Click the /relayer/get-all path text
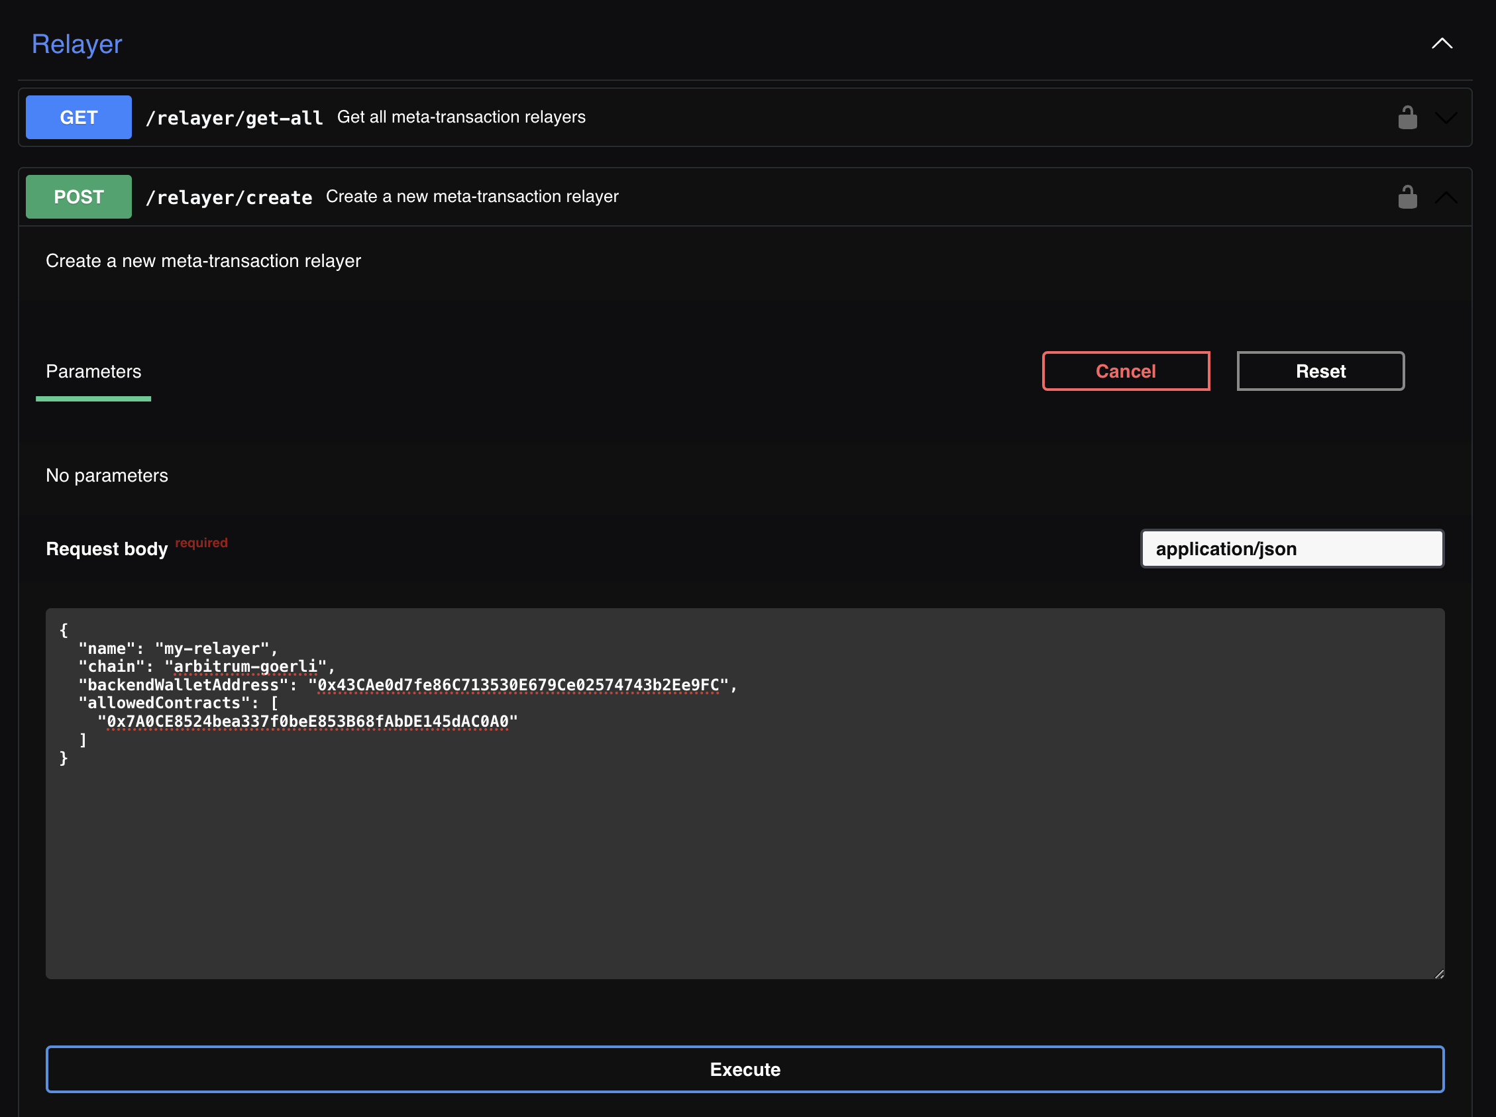Image resolution: width=1496 pixels, height=1117 pixels. [x=235, y=118]
